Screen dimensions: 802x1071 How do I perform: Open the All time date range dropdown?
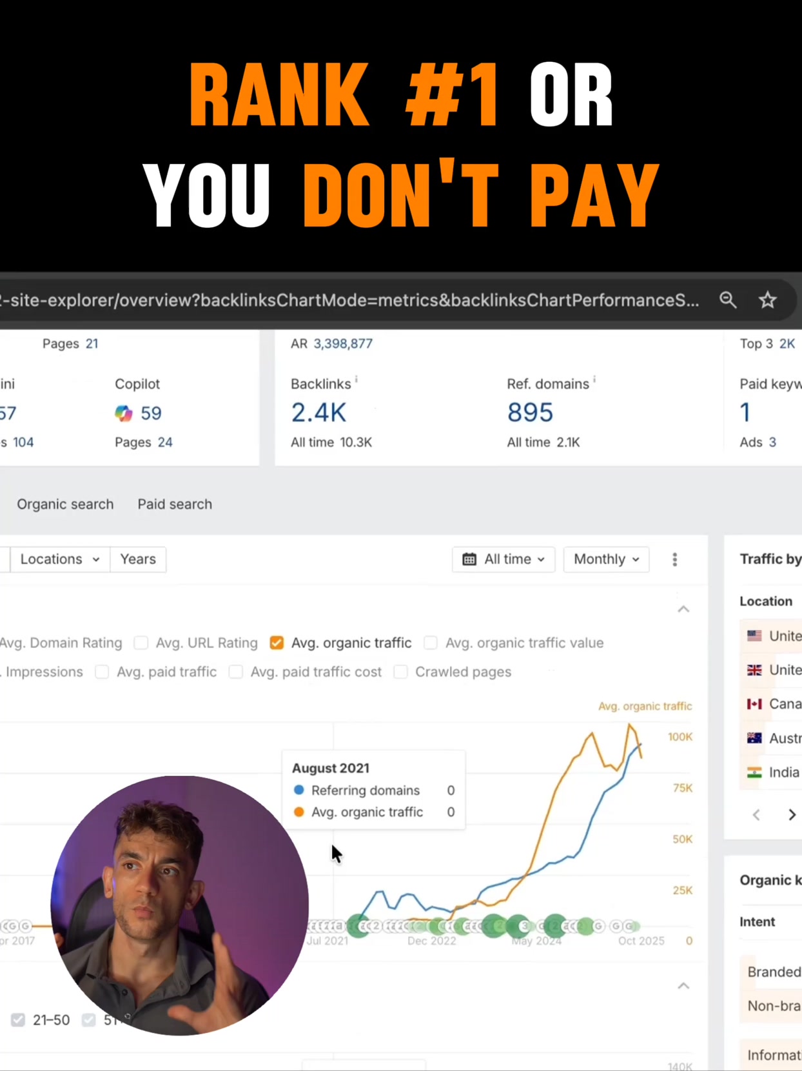(504, 559)
